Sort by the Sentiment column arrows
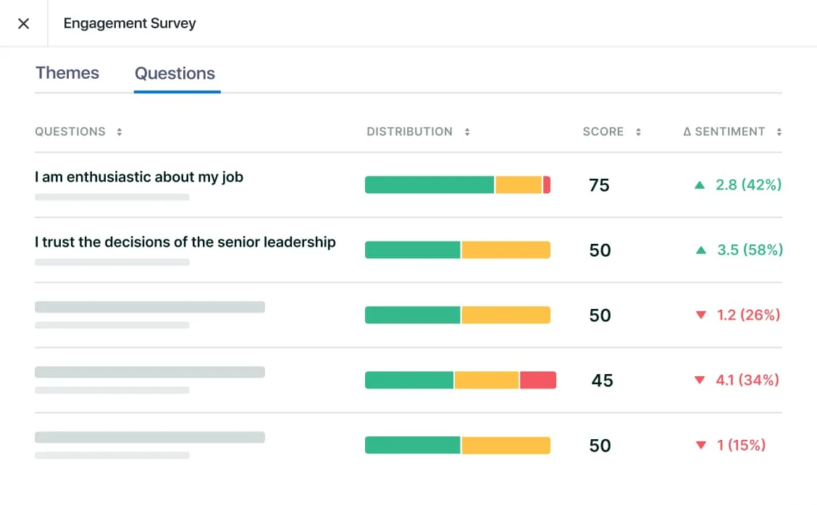 (x=779, y=132)
